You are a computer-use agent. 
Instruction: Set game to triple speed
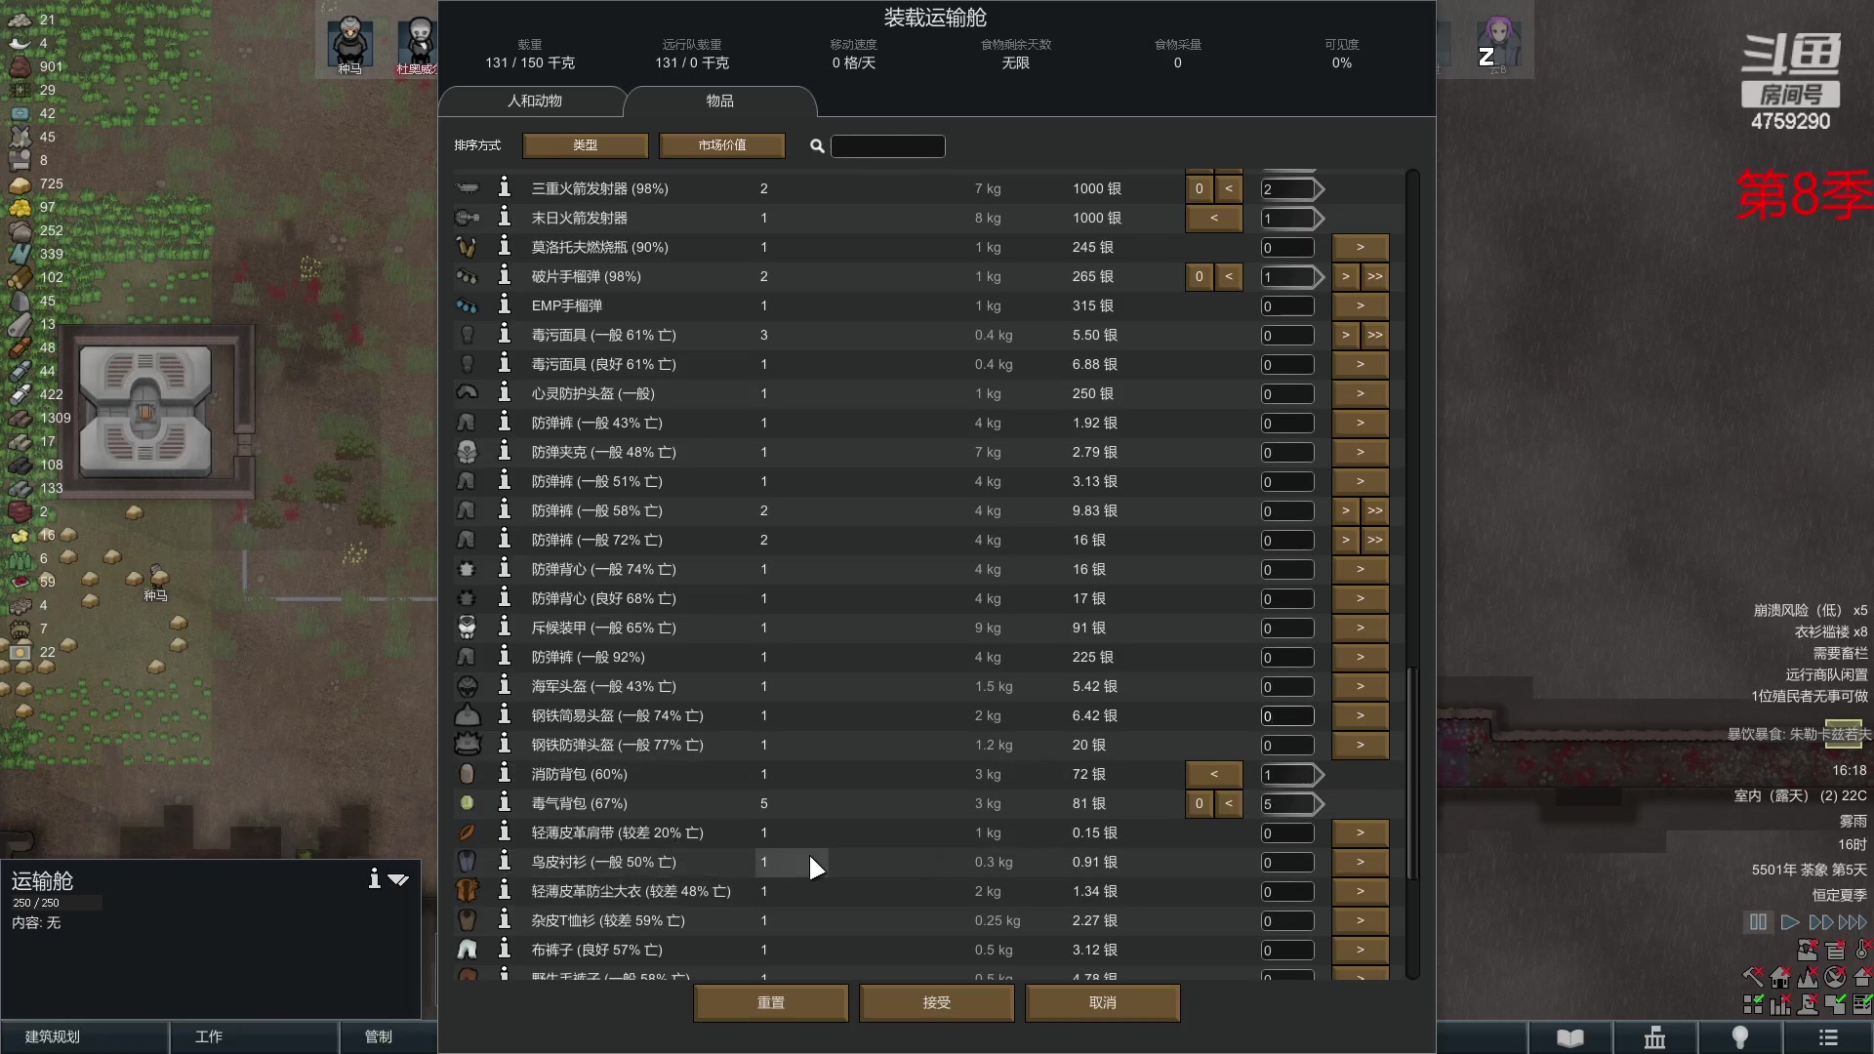[x=1852, y=921]
